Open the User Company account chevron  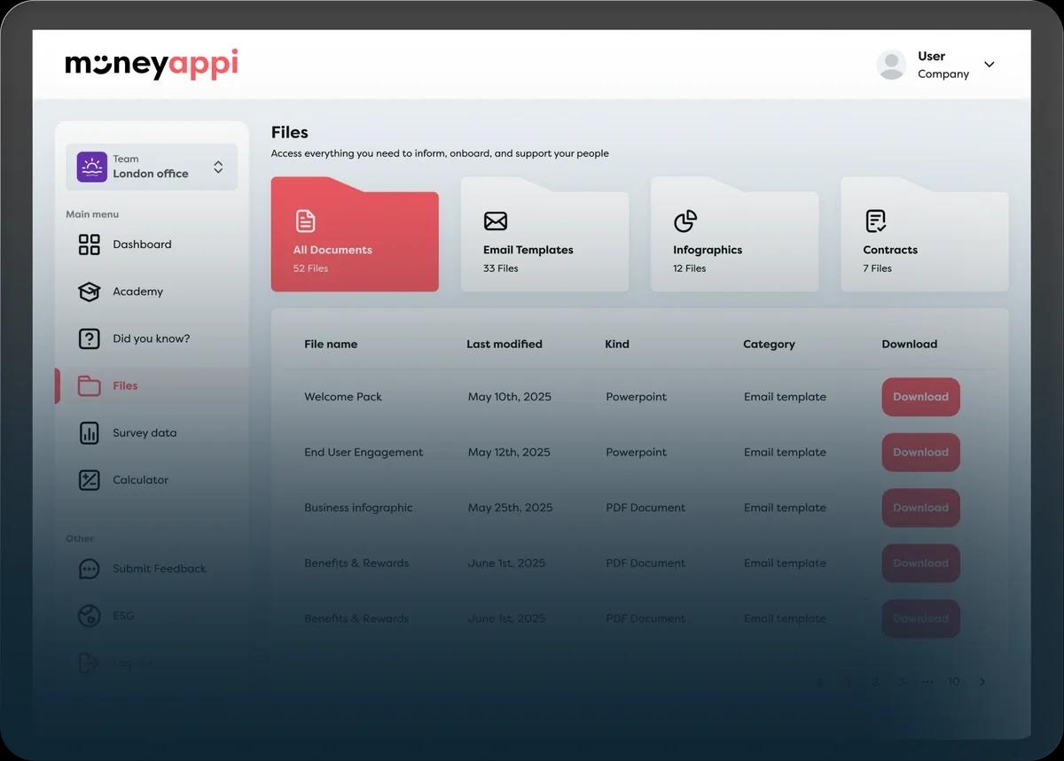[x=990, y=65]
